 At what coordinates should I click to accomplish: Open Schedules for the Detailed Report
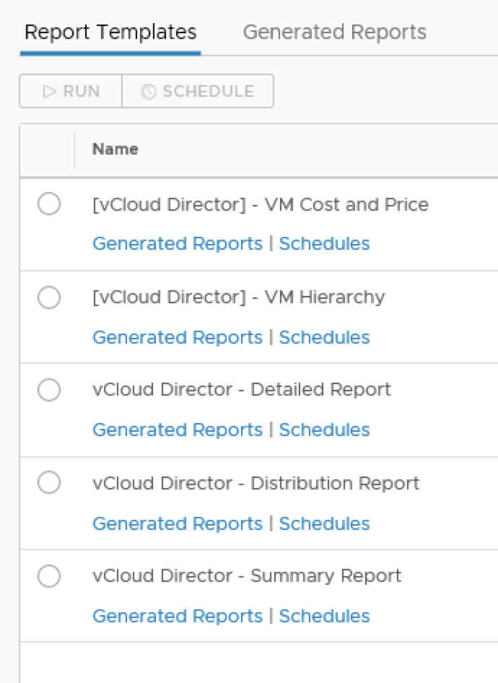point(324,430)
